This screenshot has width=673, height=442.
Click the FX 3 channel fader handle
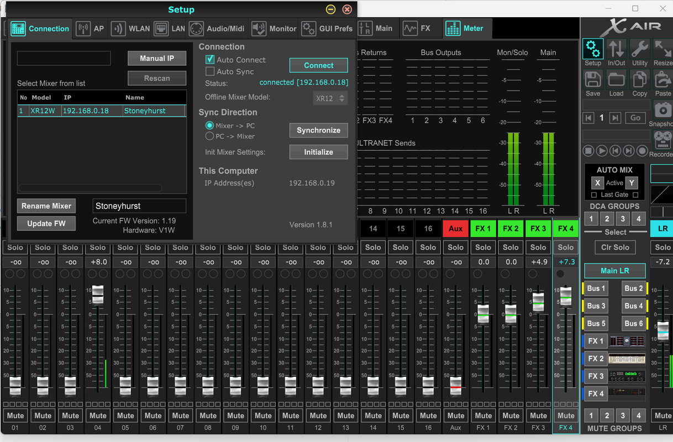click(x=538, y=302)
